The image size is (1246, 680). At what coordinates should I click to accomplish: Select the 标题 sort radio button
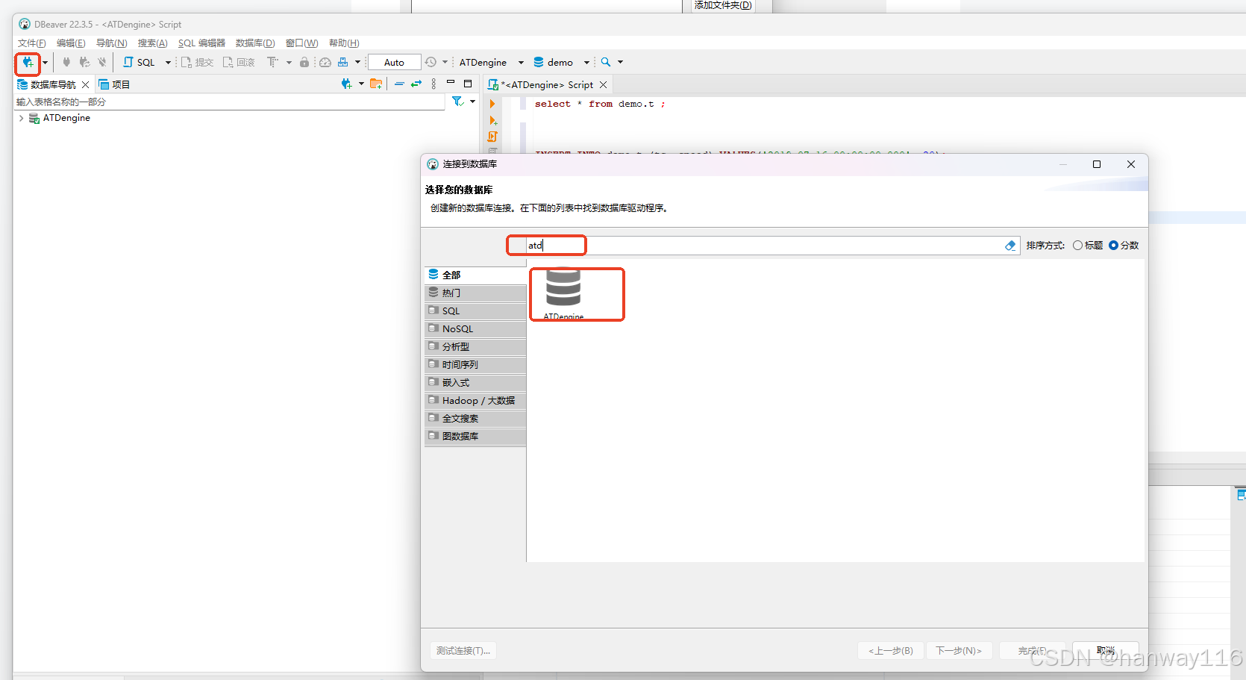tap(1077, 246)
